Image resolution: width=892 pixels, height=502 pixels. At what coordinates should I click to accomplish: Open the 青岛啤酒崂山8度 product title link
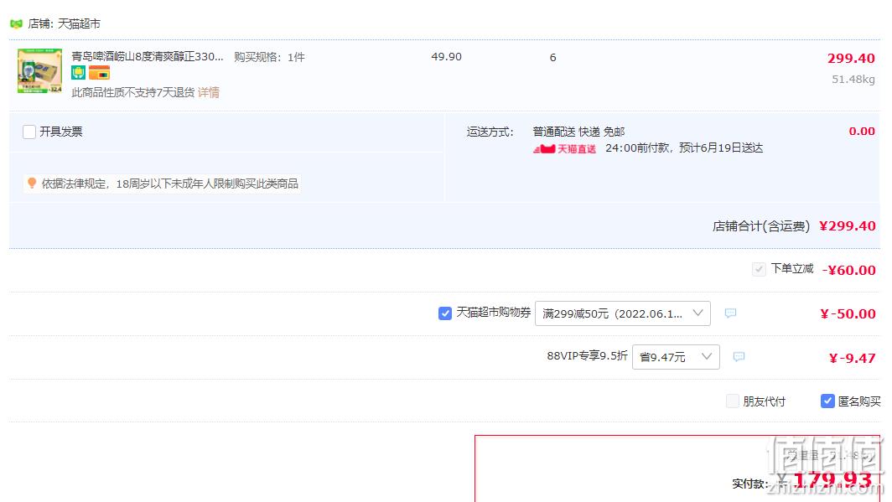click(148, 57)
